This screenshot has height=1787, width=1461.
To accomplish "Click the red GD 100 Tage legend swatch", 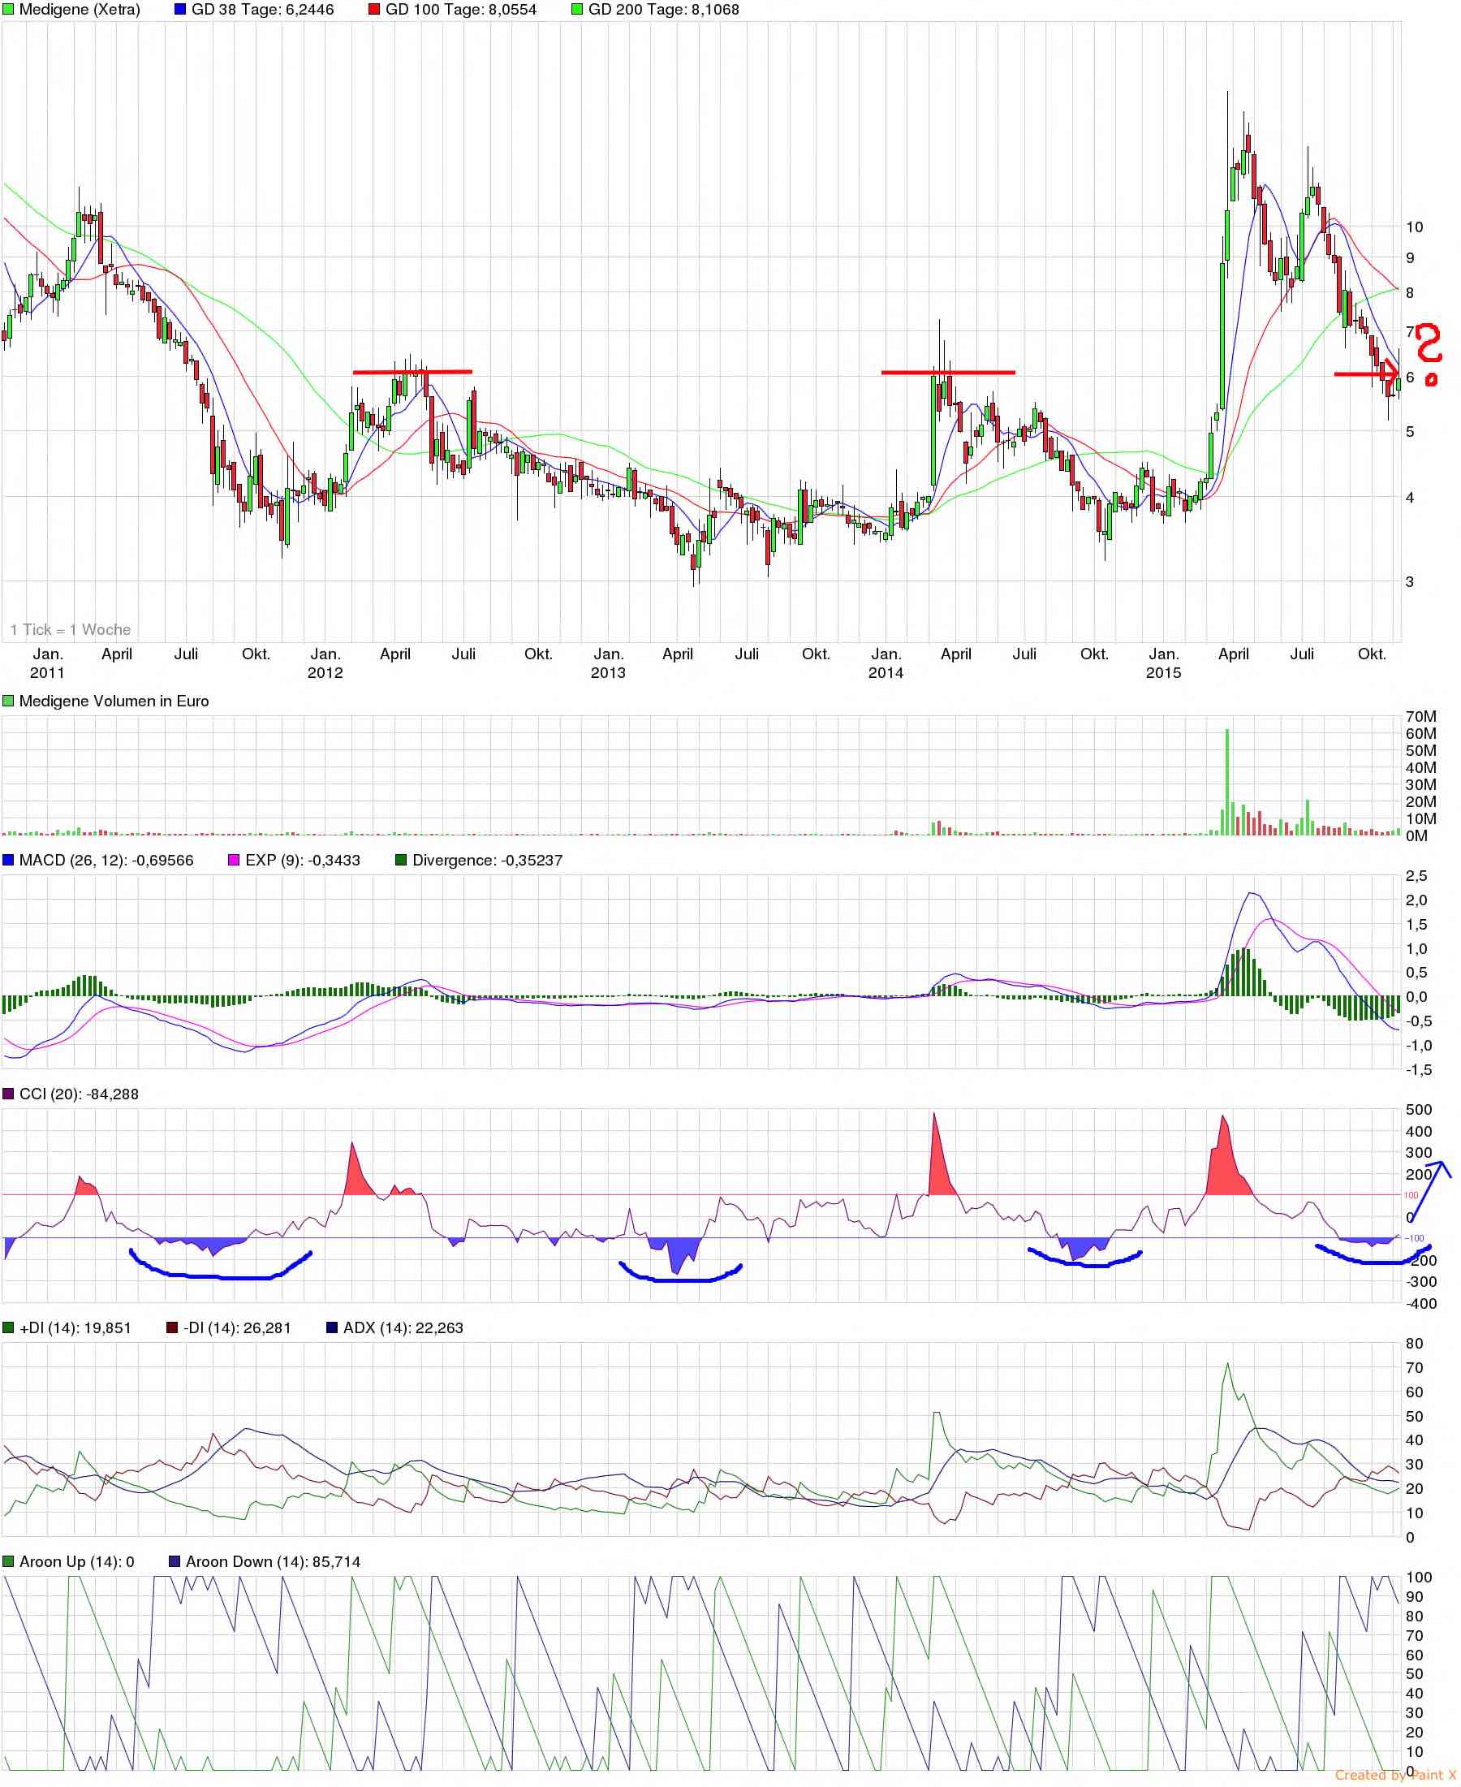I will 374,10.
